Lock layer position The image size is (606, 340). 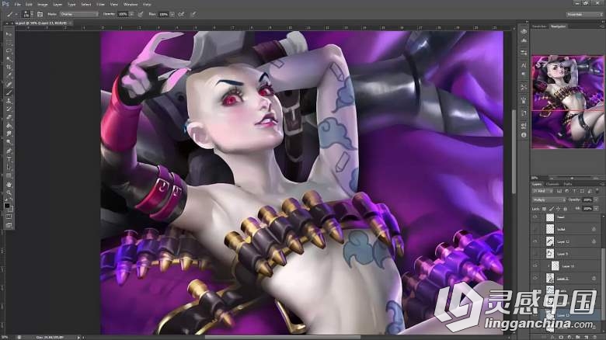tap(558, 209)
